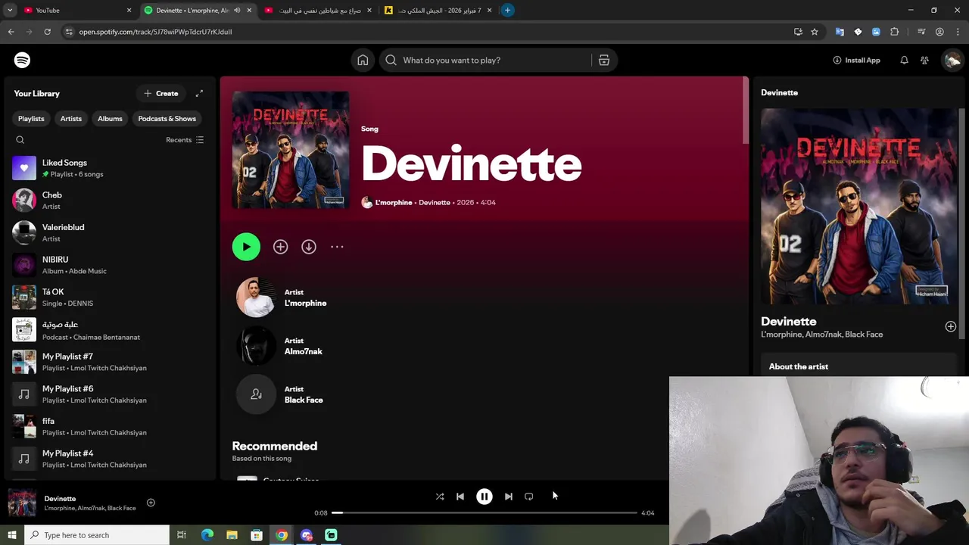Open Microsoft Edge from taskbar
The height and width of the screenshot is (545, 969).
207,535
